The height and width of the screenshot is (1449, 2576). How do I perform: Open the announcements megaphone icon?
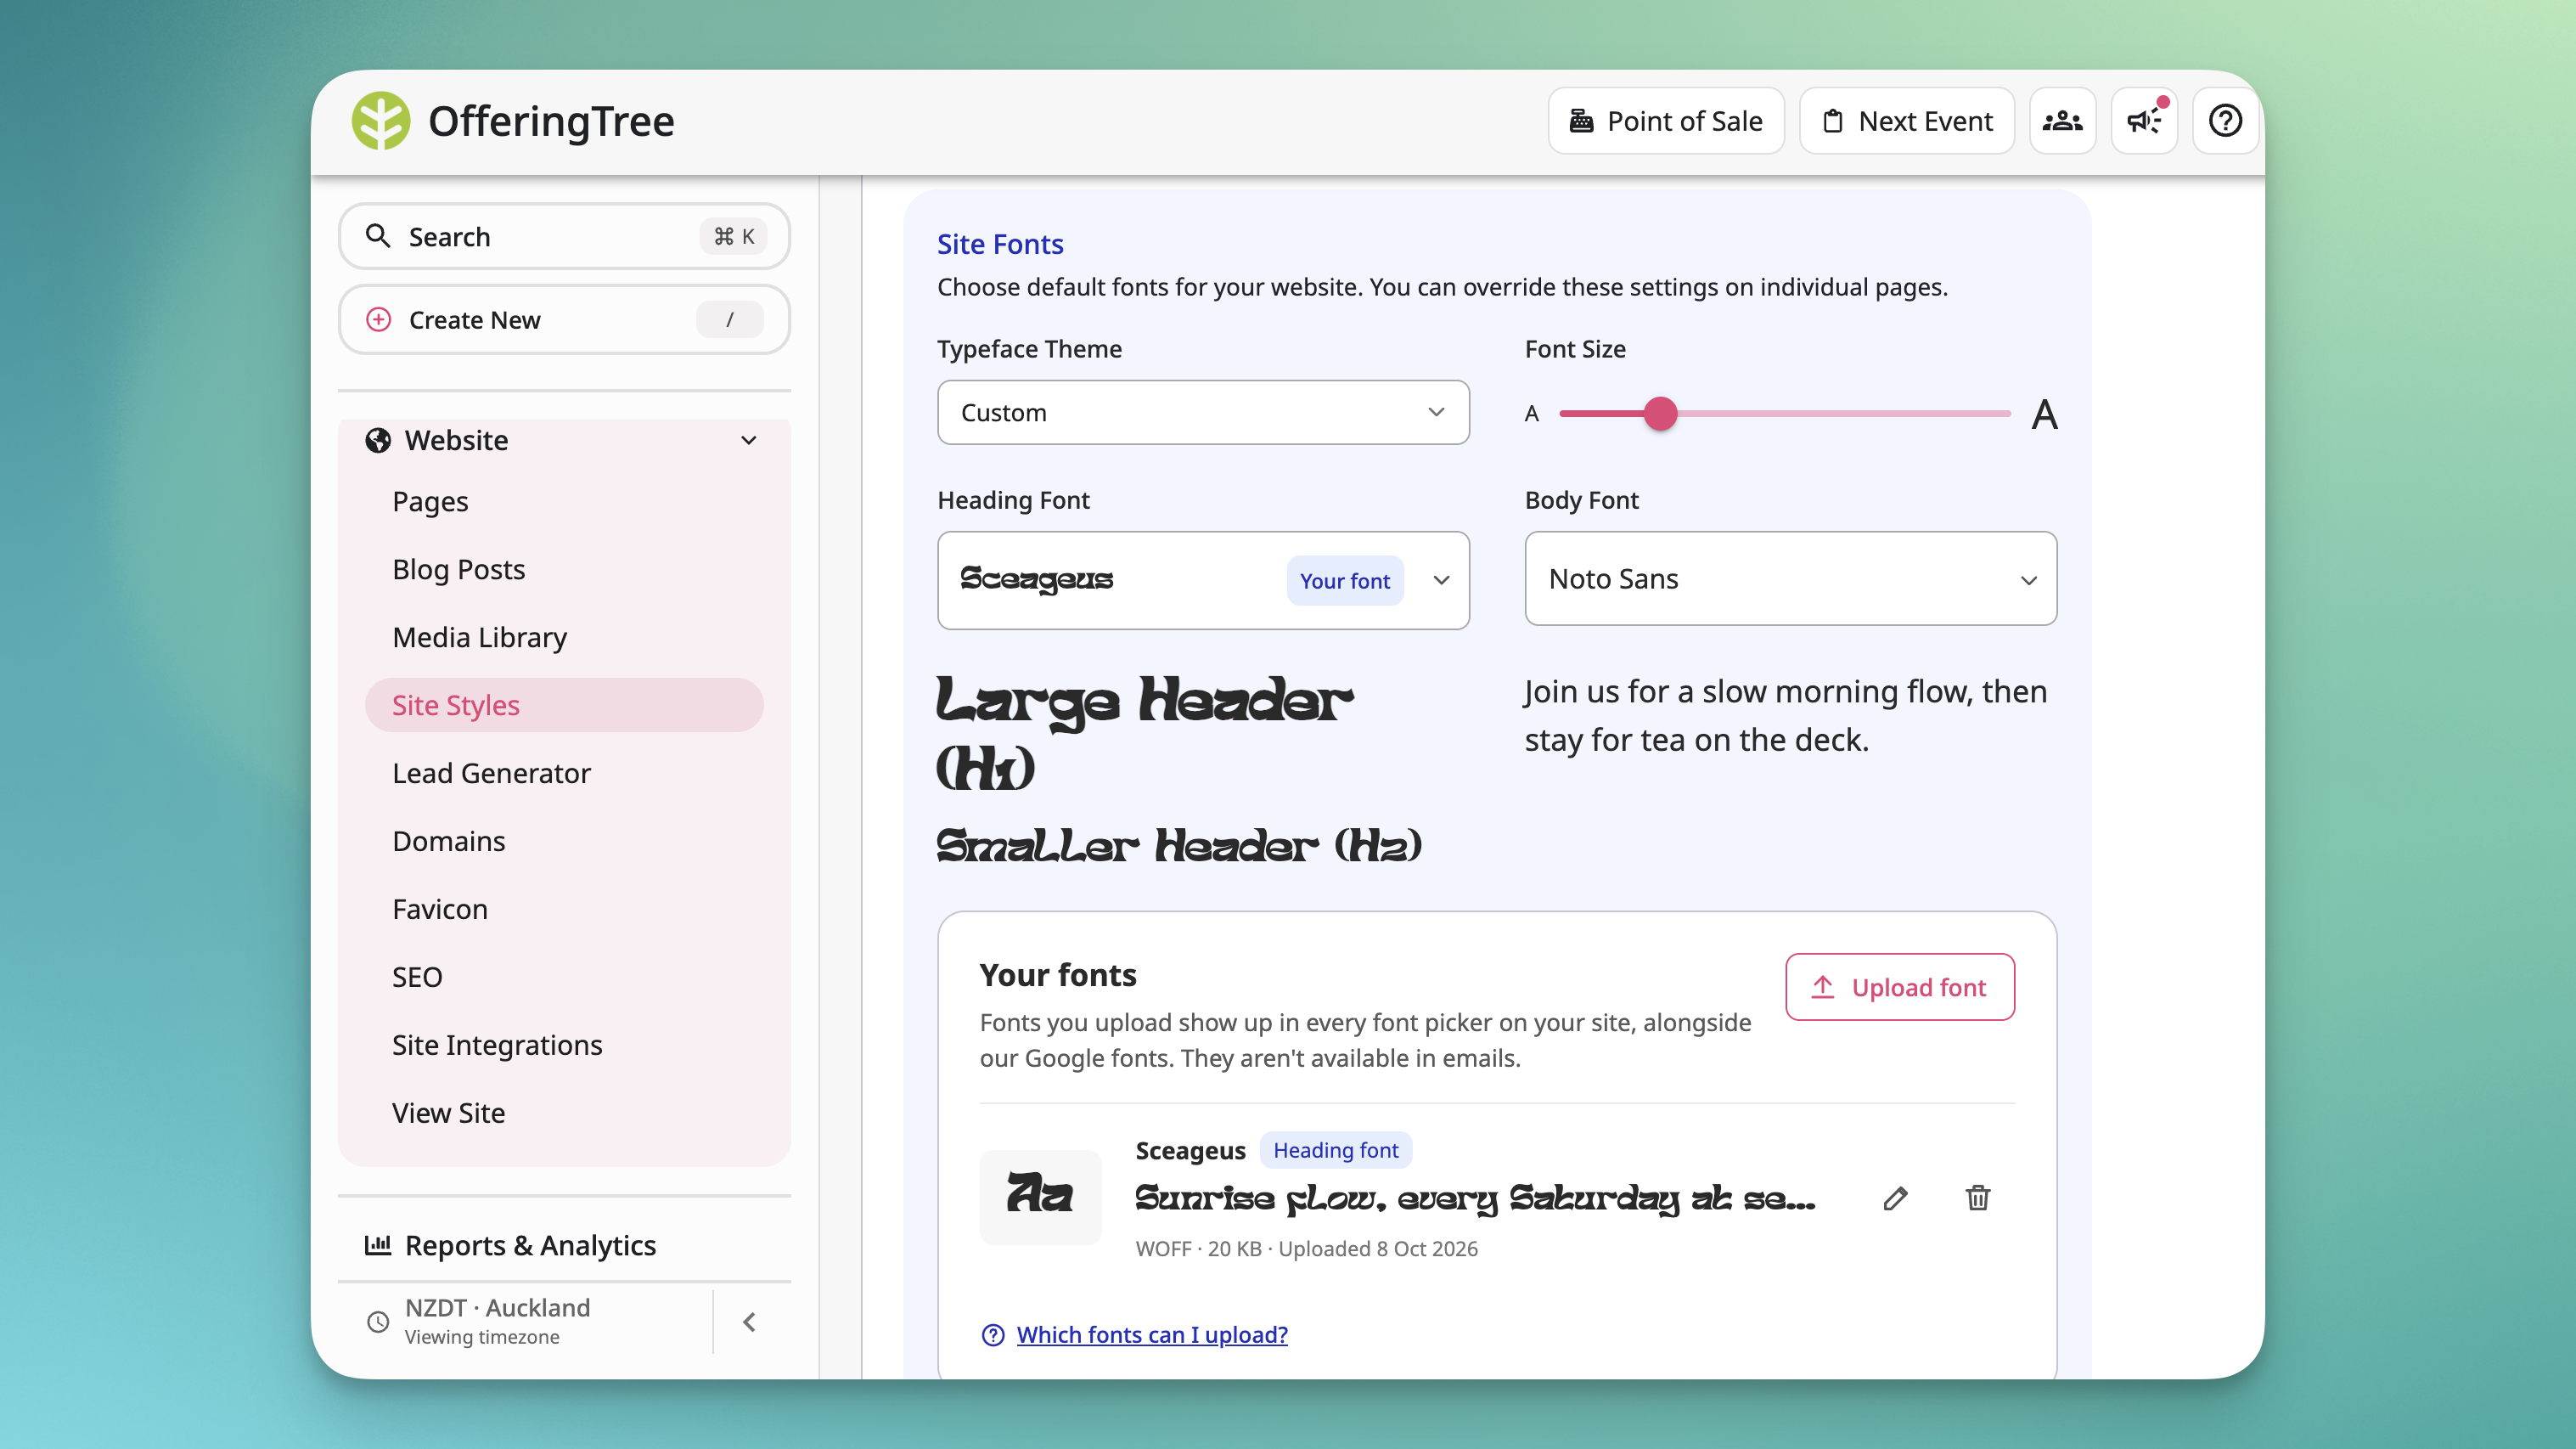(x=2144, y=121)
